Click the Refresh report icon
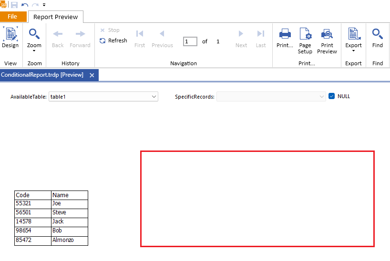The height and width of the screenshot is (261, 390). (x=103, y=41)
